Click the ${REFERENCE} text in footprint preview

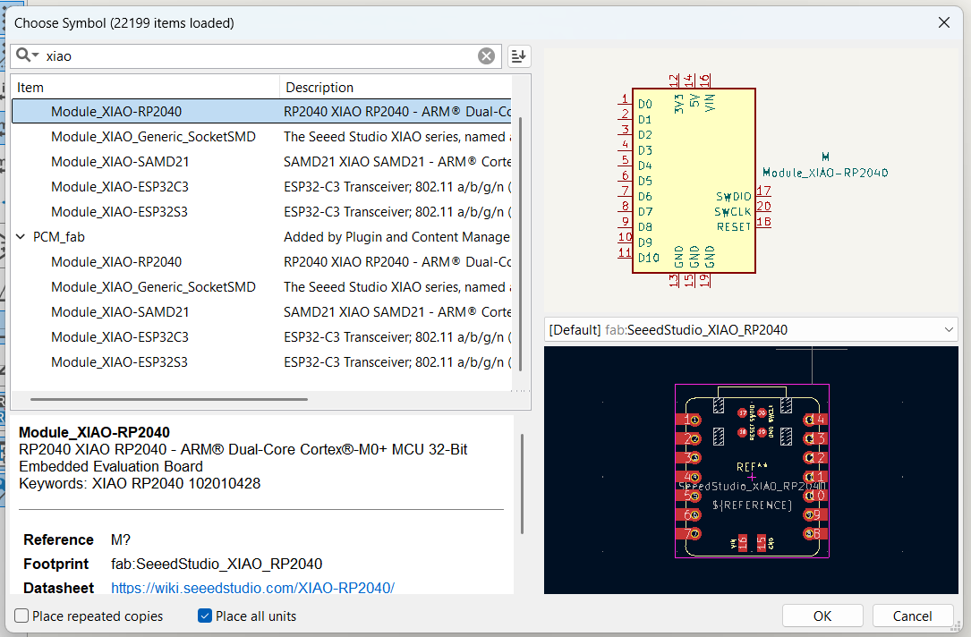pos(752,505)
